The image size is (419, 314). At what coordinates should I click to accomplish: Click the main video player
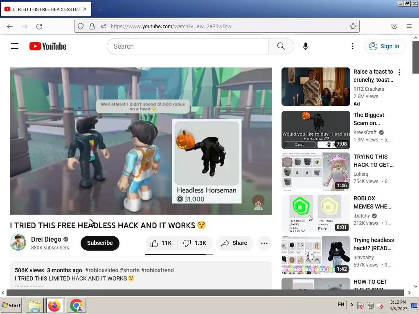141,141
